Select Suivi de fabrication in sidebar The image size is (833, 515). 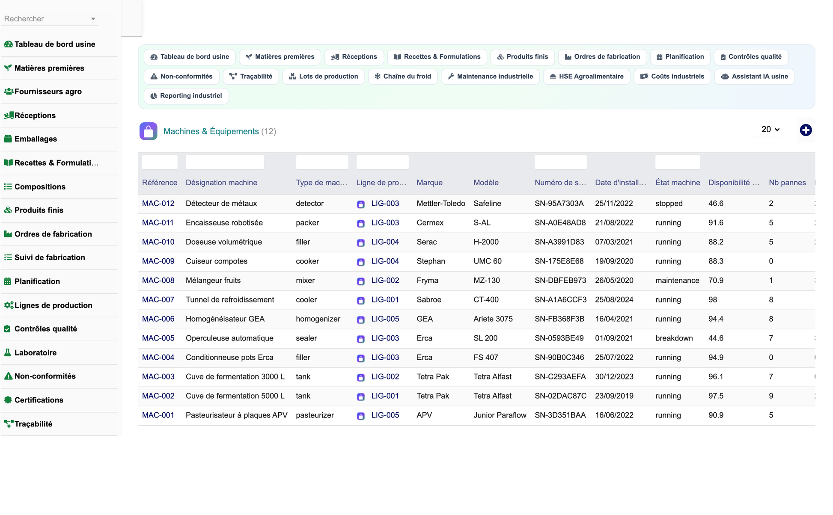[x=50, y=257]
